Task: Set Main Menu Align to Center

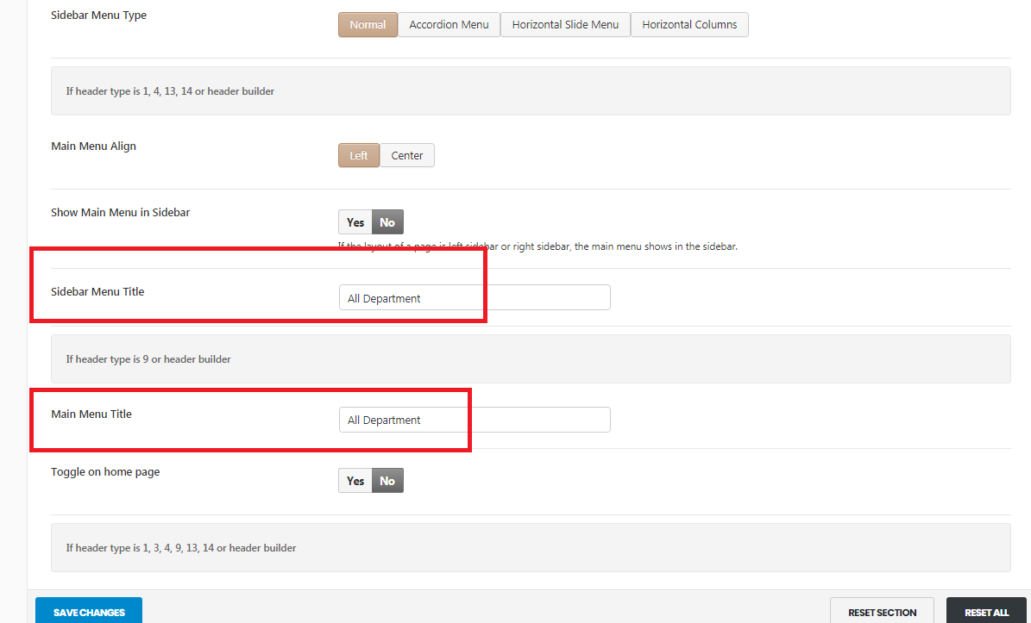Action: pos(407,156)
